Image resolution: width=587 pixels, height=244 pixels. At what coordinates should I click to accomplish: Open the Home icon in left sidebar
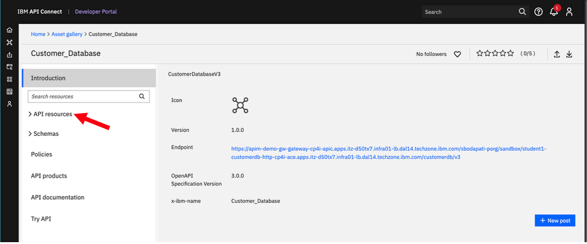pos(10,30)
